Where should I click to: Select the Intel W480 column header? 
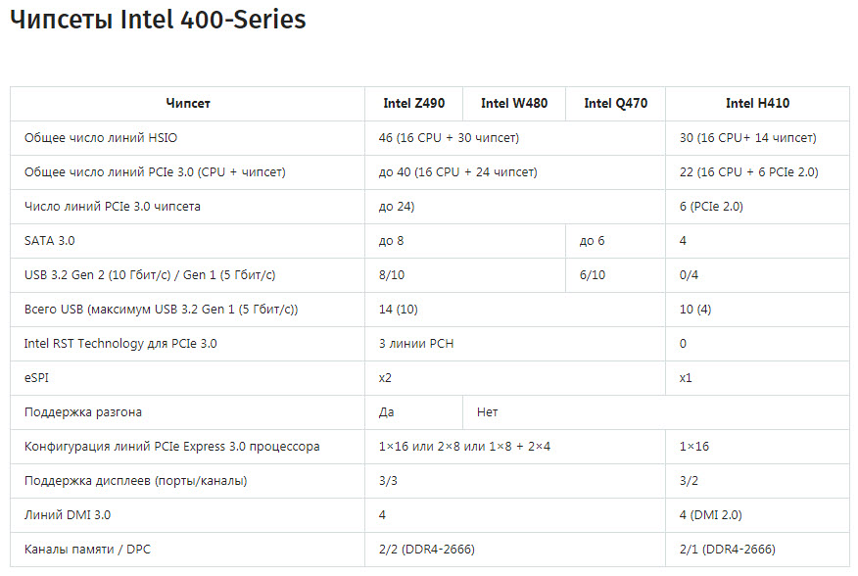(514, 104)
